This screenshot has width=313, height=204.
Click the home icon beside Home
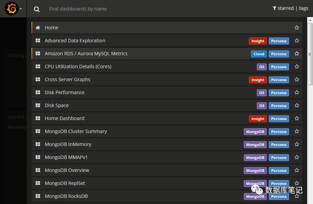38,28
